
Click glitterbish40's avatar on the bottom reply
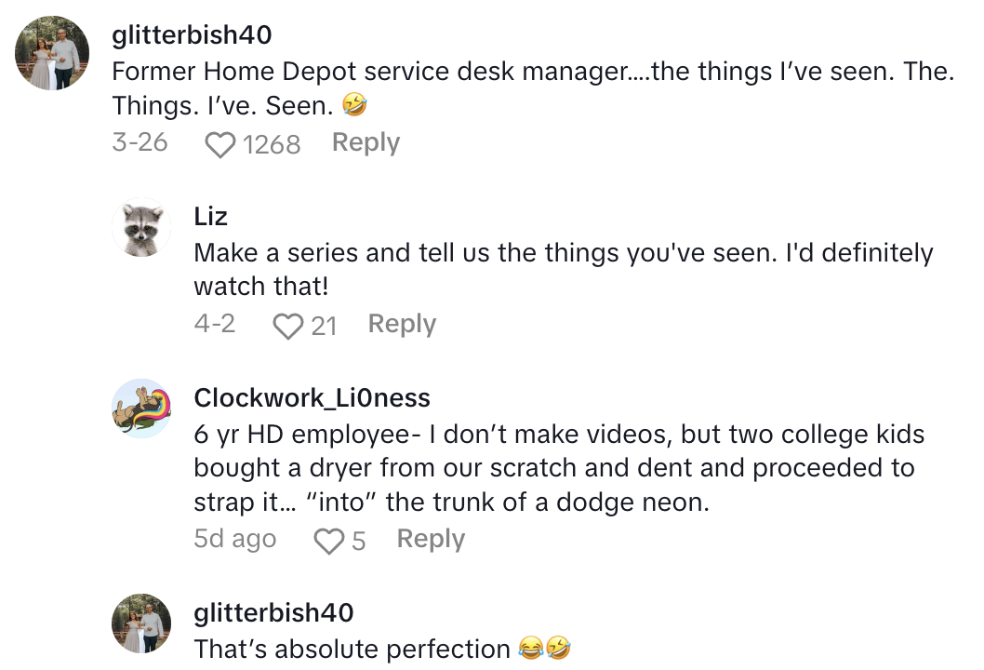143,623
